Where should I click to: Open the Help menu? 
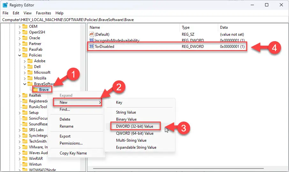click(x=59, y=13)
